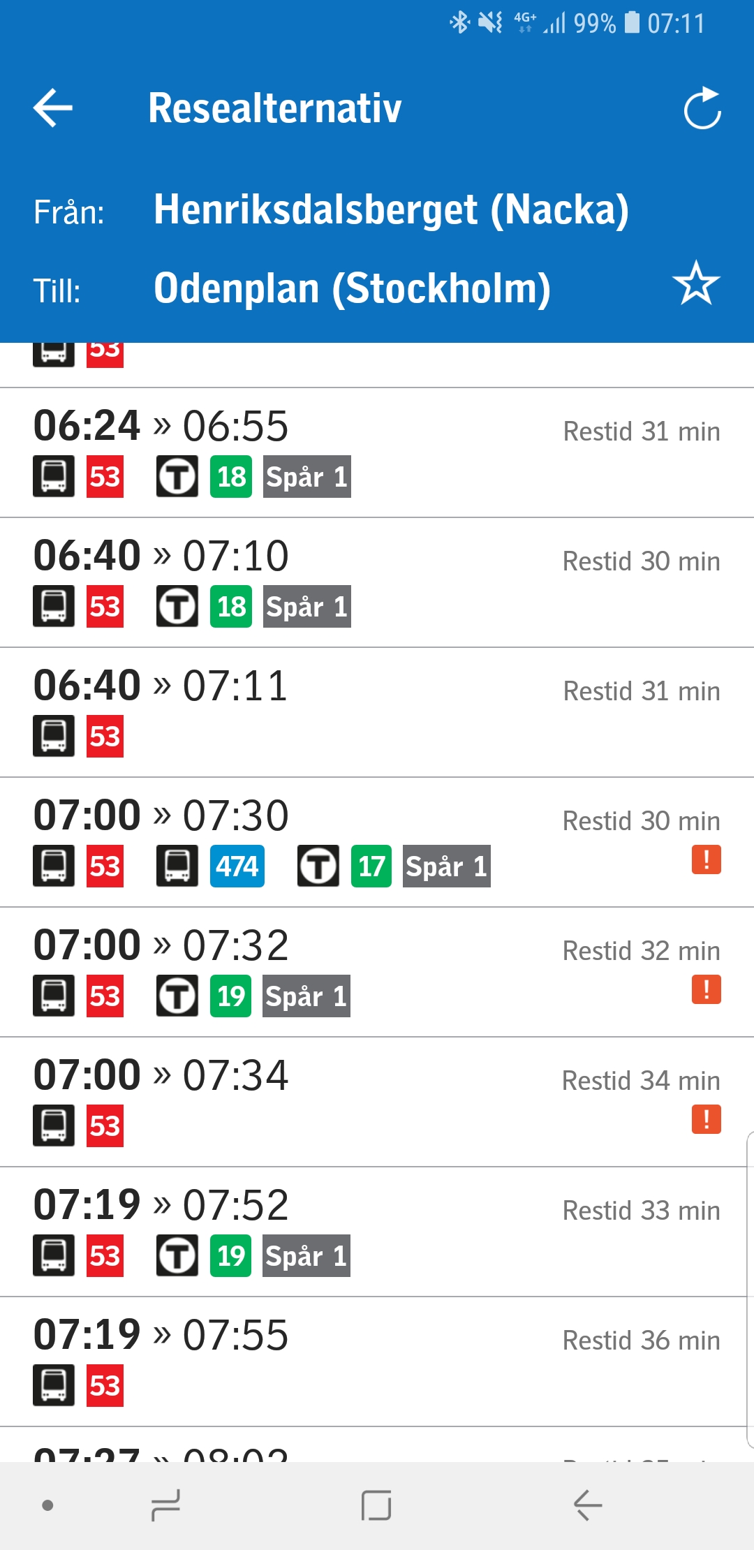Open the 06:40 to 07:11 bus trip
754x1550 pixels.
pyautogui.click(x=377, y=712)
